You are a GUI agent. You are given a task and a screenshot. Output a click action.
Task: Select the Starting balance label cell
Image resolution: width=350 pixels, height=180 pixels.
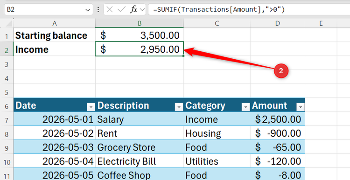(x=54, y=35)
